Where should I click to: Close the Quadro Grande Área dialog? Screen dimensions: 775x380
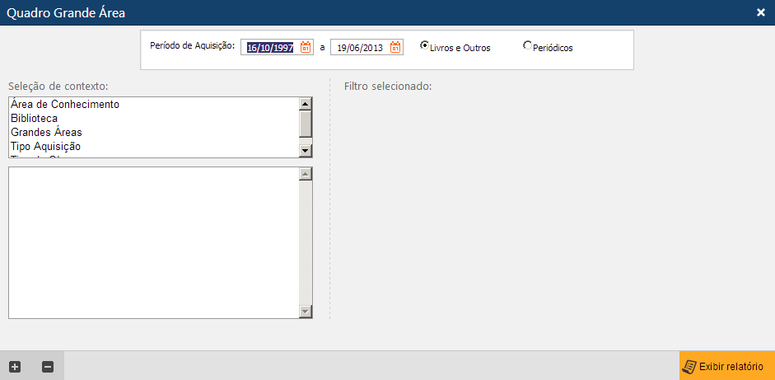click(x=760, y=12)
